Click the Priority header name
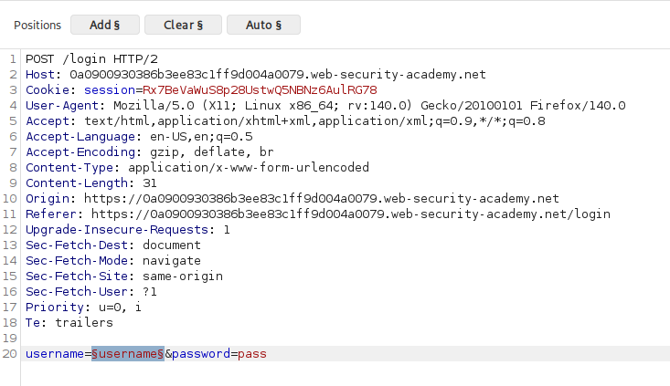Viewport: 670px width, 386px height. [55, 308]
